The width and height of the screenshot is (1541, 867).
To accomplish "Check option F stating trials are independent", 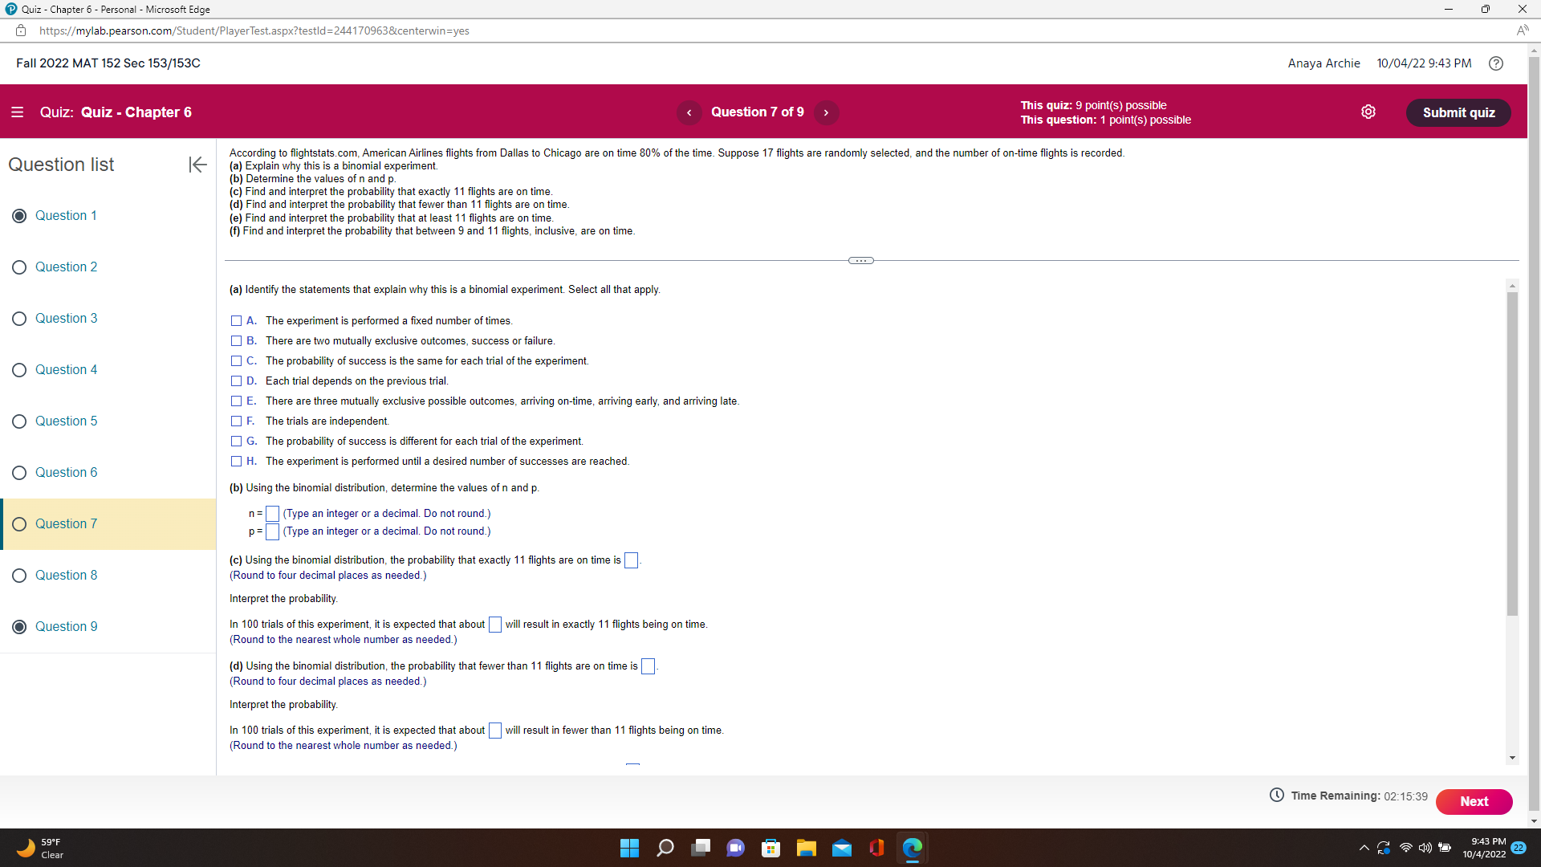I will click(236, 421).
